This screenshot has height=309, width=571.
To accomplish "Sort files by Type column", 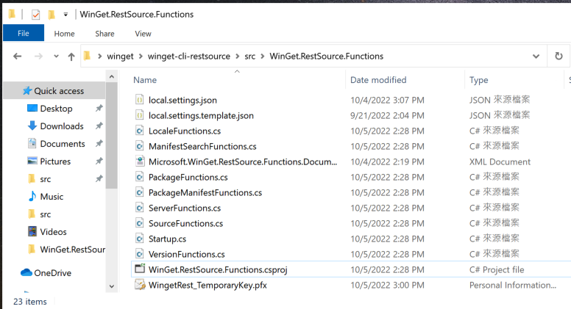I will pyautogui.click(x=479, y=80).
